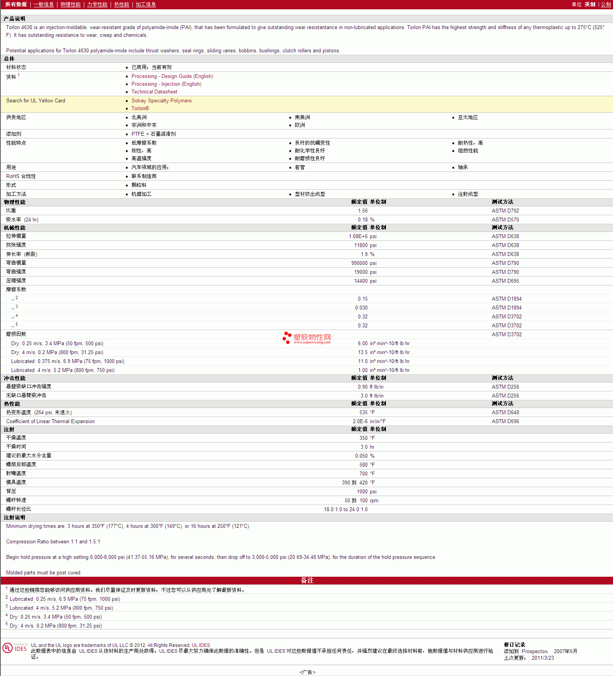Click the 11800 tensile strength value
The width and height of the screenshot is (613, 676).
[x=361, y=246]
